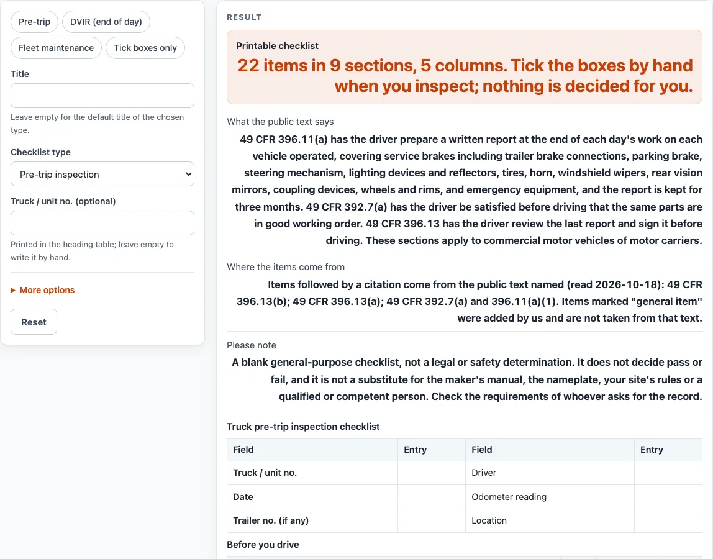The image size is (713, 559).
Task: Open the Checklist type dropdown
Action: click(102, 174)
